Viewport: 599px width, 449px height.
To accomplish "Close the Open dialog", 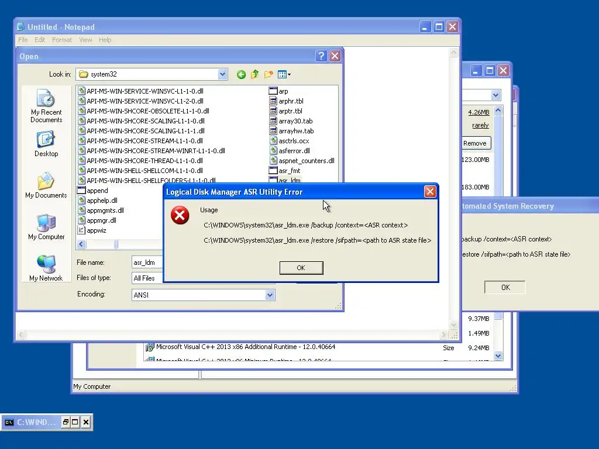I will click(x=335, y=56).
